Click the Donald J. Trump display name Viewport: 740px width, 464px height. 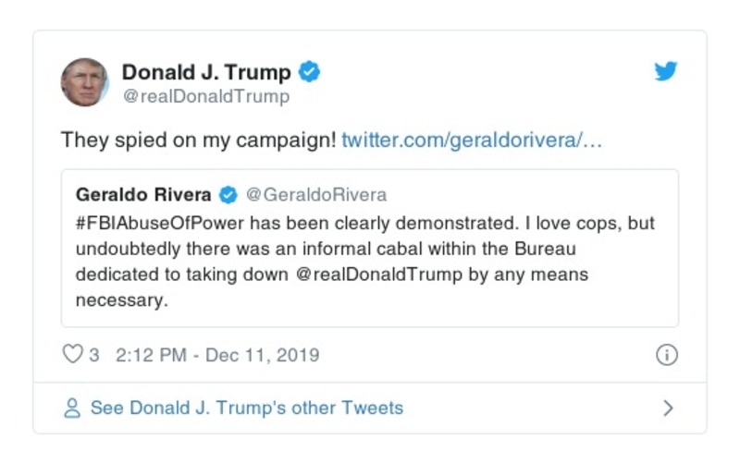coord(206,72)
